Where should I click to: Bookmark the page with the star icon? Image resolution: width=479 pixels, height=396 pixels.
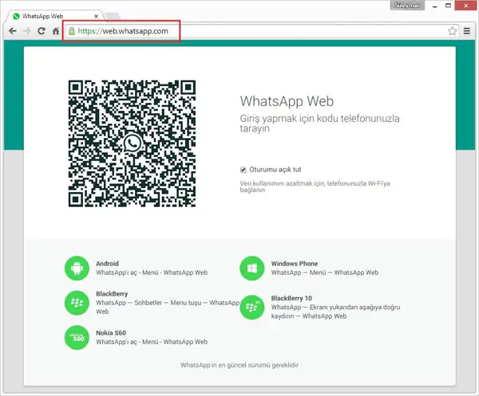coord(452,31)
